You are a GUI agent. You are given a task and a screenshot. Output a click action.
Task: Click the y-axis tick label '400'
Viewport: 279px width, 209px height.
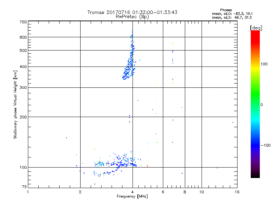coord(23,67)
